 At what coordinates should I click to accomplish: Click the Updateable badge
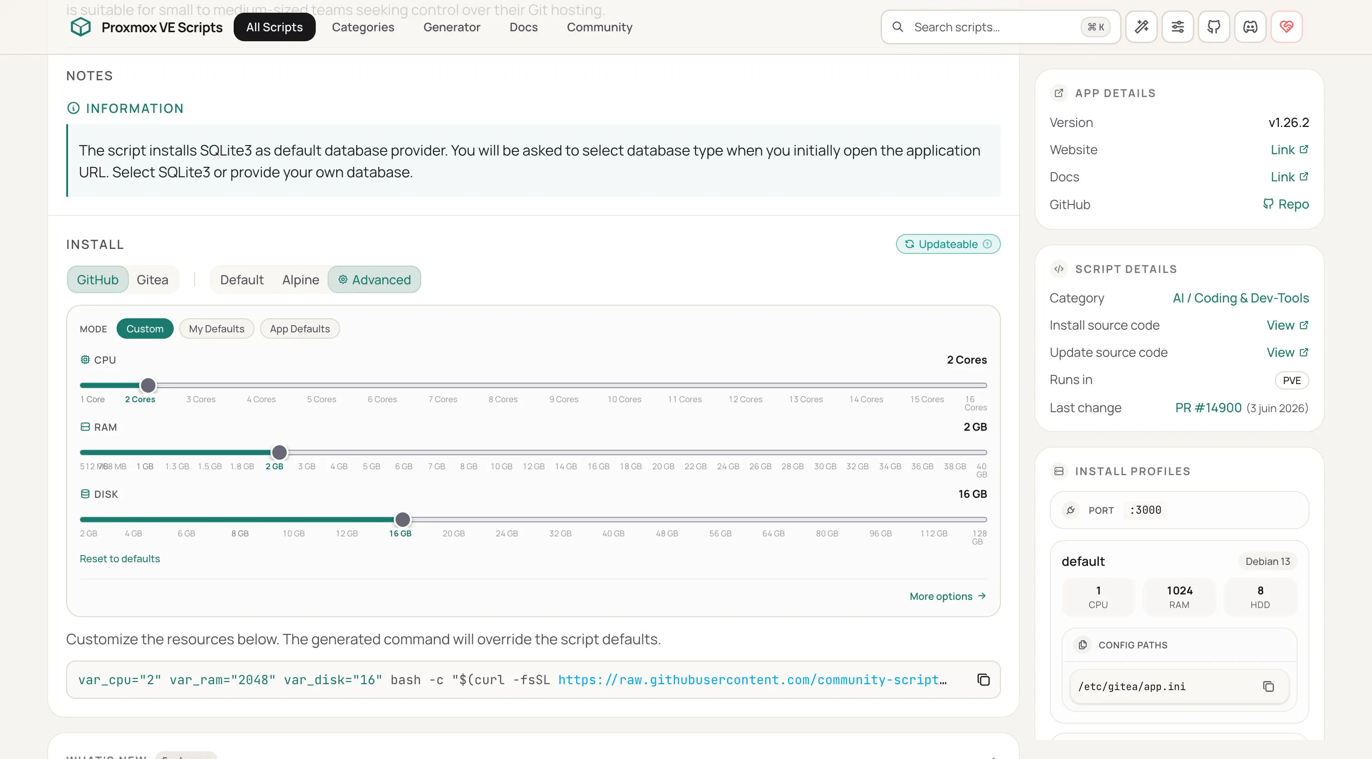coord(948,244)
